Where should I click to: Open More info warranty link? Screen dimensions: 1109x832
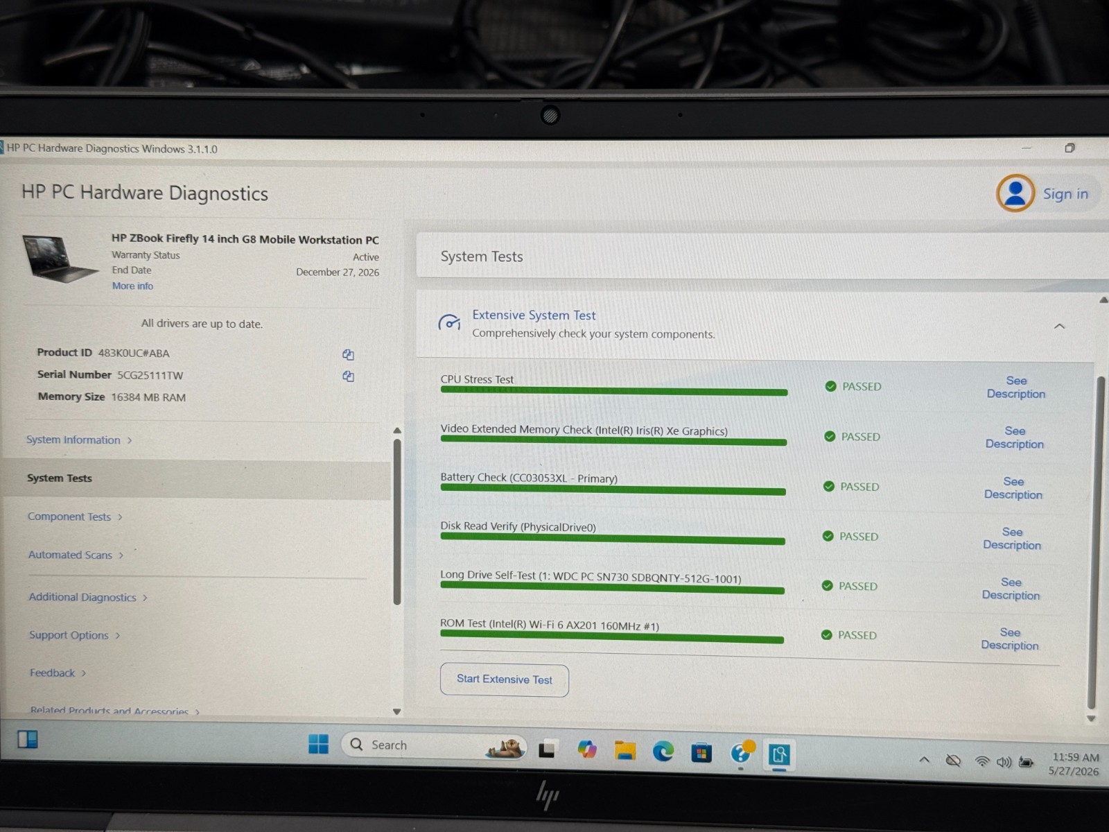132,286
